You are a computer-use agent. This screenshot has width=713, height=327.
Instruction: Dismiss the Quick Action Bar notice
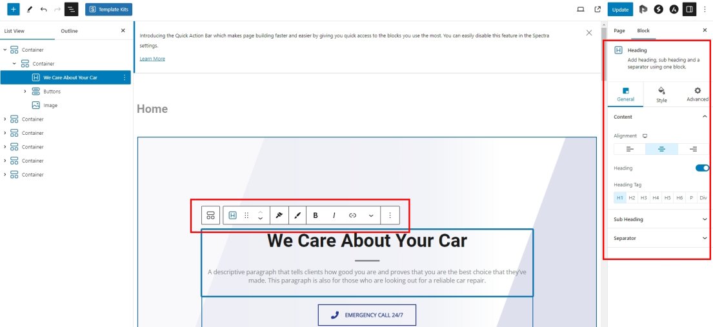coord(589,33)
